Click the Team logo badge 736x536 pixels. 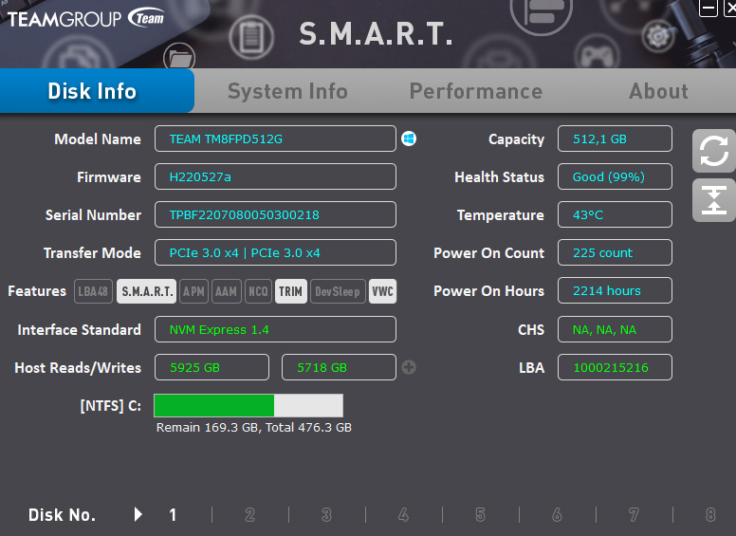(x=146, y=18)
